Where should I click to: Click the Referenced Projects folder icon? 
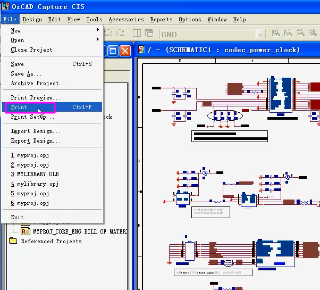click(x=13, y=241)
